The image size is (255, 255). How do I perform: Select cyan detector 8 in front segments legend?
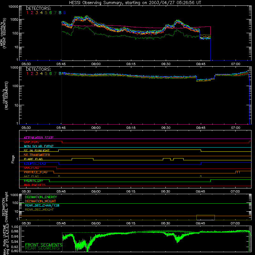[x=60, y=13]
